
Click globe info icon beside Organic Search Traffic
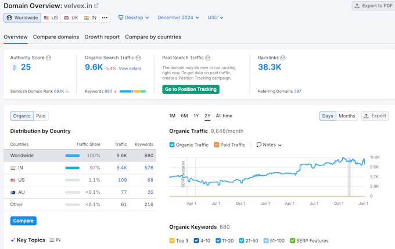point(138,58)
